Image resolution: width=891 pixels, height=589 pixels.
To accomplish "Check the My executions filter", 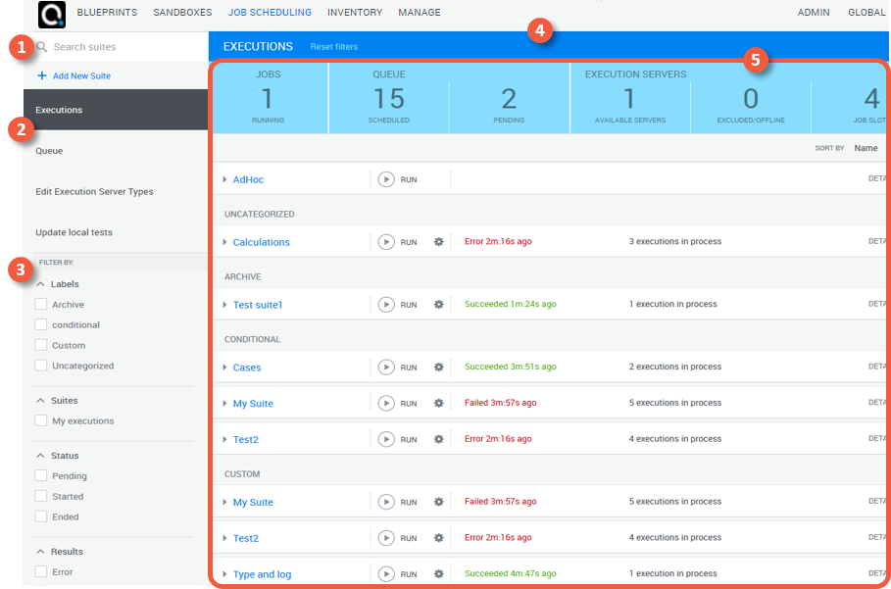I will [41, 420].
